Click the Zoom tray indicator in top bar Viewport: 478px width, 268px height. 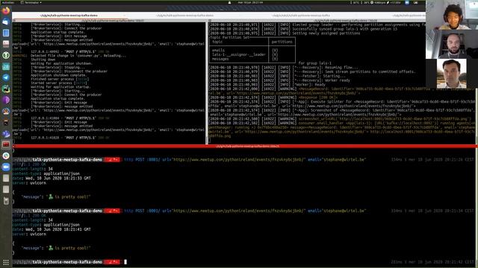(x=407, y=2)
